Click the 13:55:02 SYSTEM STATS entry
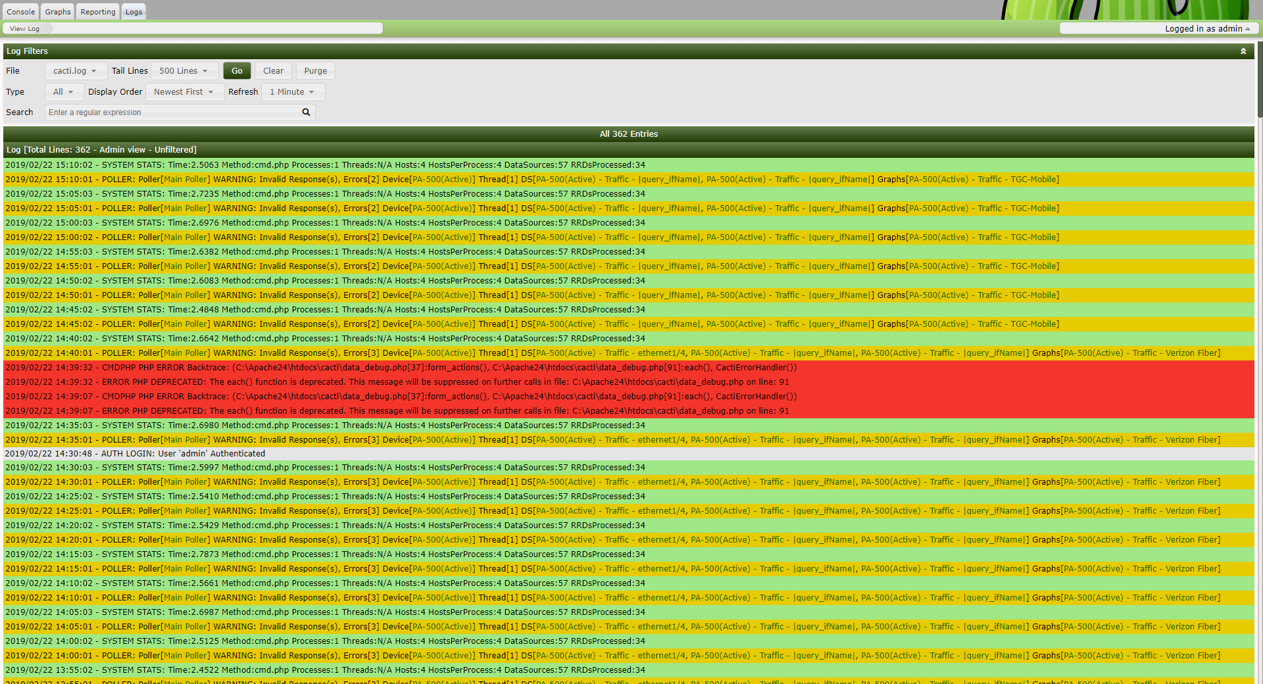 point(628,670)
